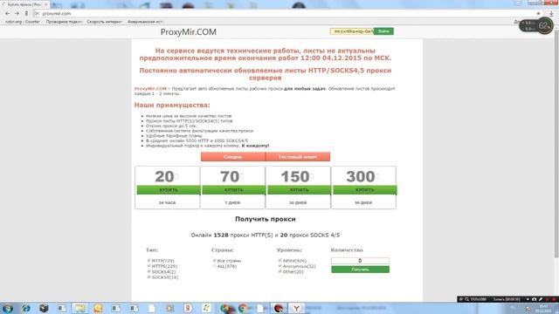559x314 pixels.
Task: Open the orange magnifier taskbar icon
Action: click(x=98, y=308)
